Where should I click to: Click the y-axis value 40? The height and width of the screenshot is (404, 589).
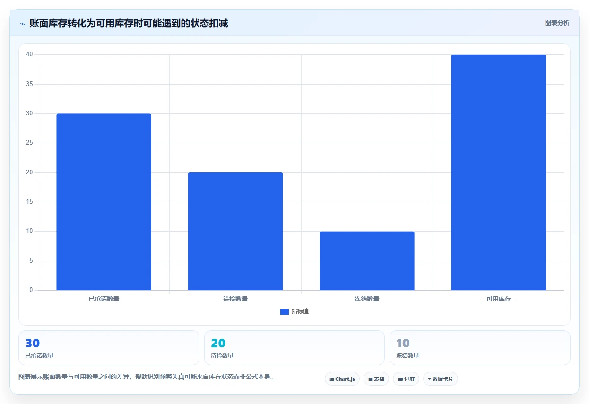(x=29, y=54)
